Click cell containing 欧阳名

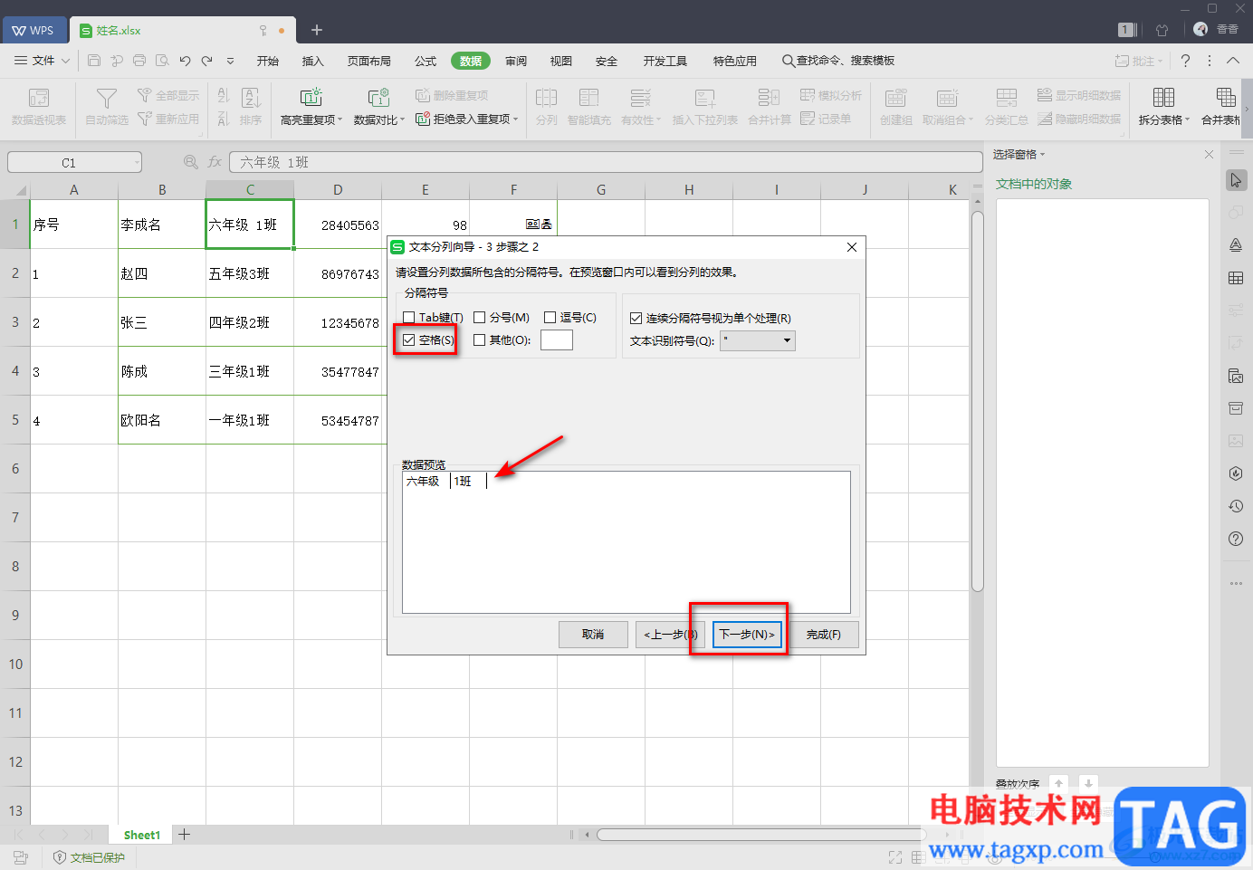162,420
